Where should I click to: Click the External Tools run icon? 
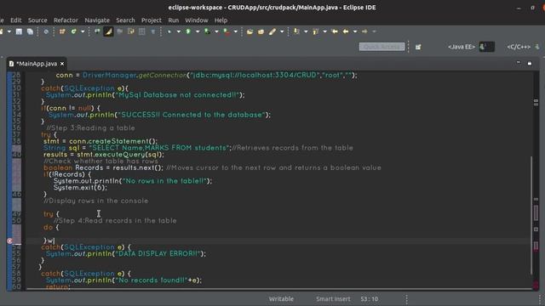tap(227, 31)
